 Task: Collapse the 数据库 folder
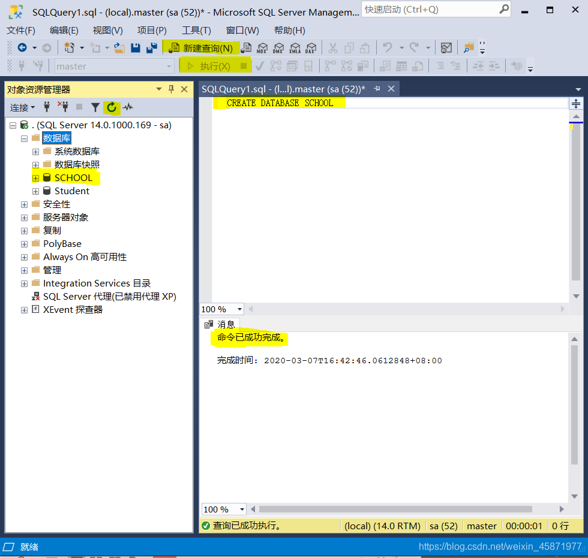[25, 138]
